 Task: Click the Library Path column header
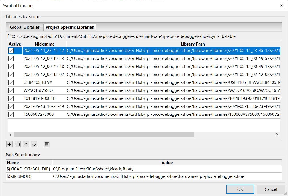(192, 44)
